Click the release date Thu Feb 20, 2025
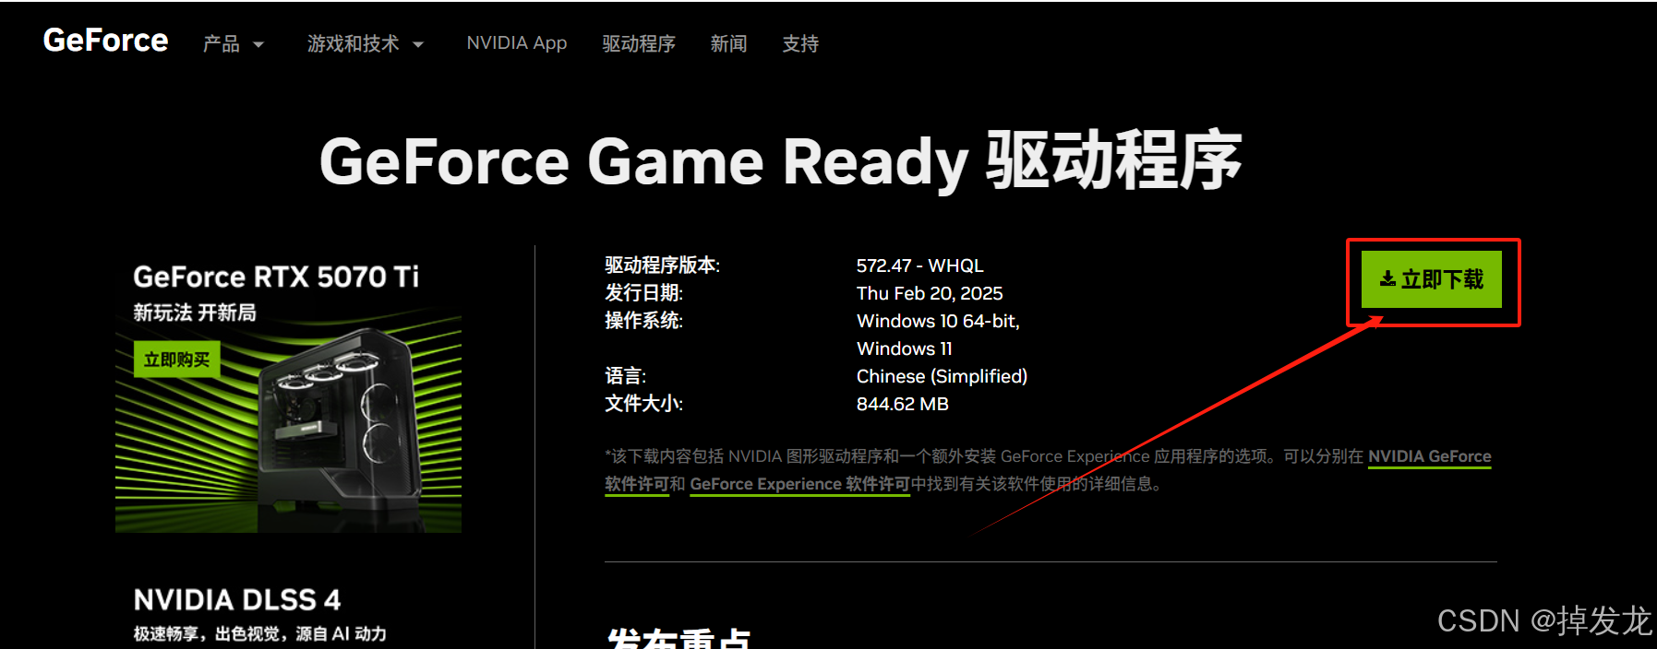The width and height of the screenshot is (1657, 649). pos(930,293)
